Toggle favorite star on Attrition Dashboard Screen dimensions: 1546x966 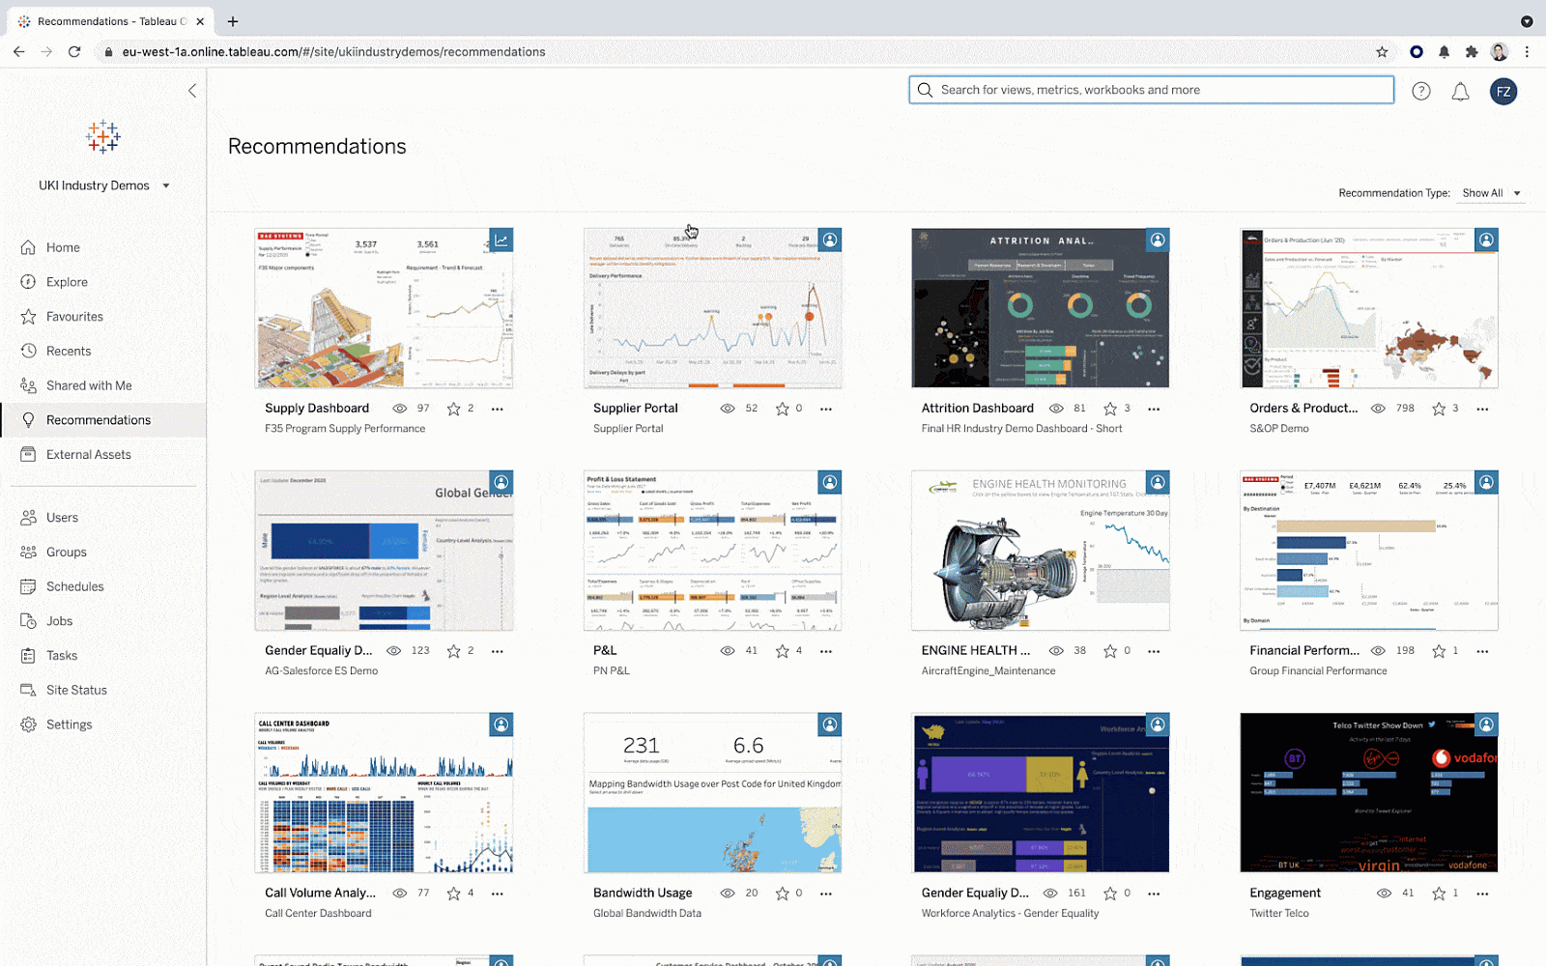click(1110, 408)
